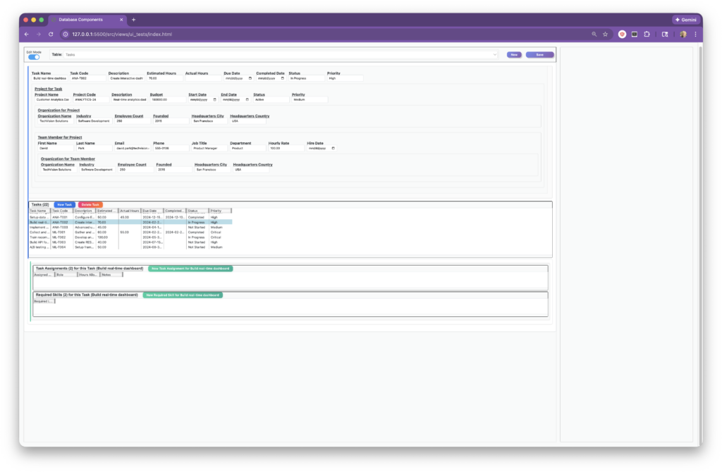Open the Hire Date calendar picker
Image resolution: width=722 pixels, height=472 pixels.
tap(333, 149)
